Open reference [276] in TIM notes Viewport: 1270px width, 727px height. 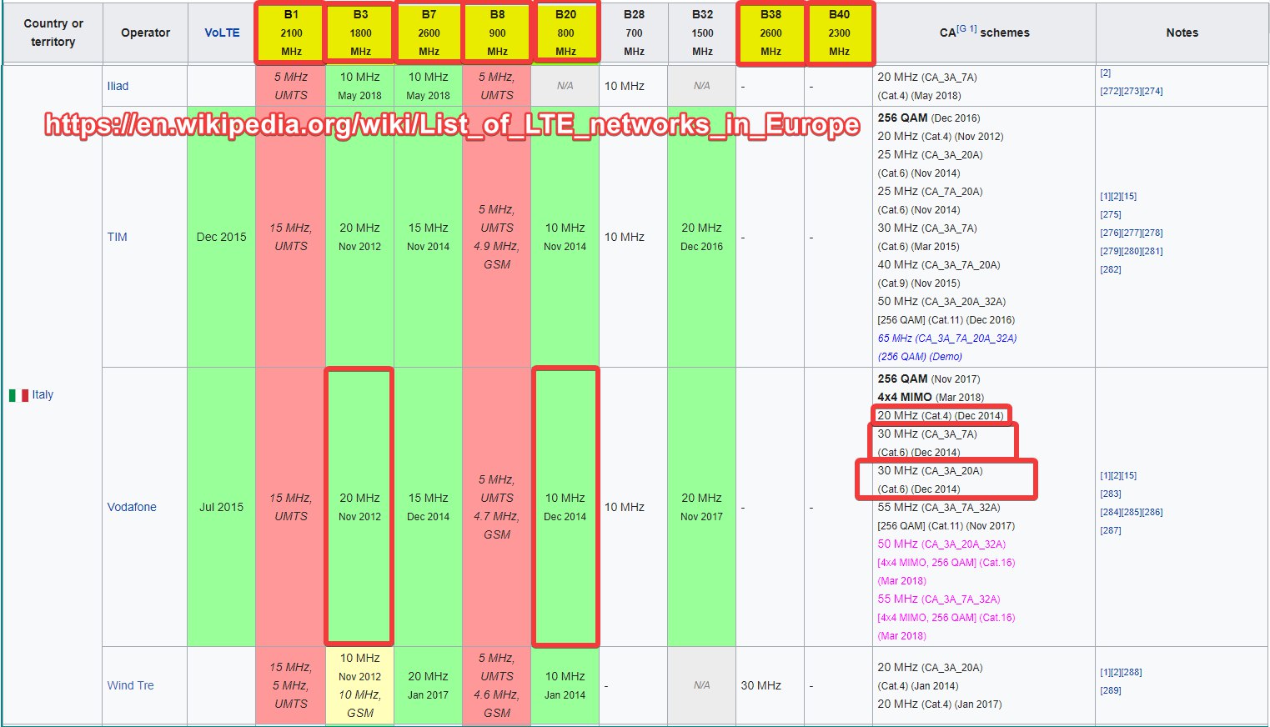(x=1110, y=233)
